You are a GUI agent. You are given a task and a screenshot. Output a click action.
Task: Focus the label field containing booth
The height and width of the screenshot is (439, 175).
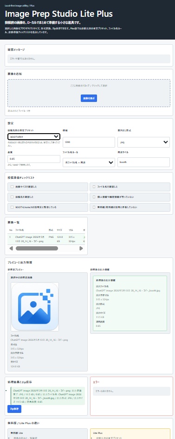pos(143,162)
